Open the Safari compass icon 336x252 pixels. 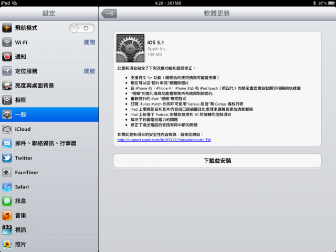(x=7, y=187)
